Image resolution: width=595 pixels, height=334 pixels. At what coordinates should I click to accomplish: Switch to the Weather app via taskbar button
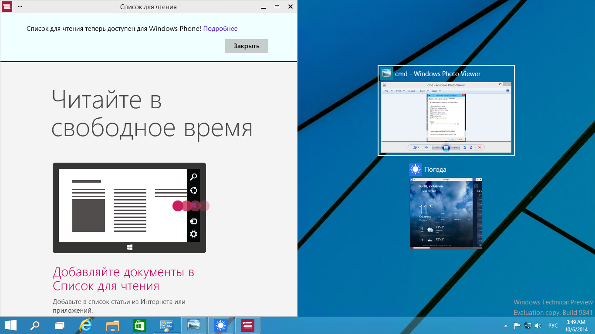tap(221, 325)
